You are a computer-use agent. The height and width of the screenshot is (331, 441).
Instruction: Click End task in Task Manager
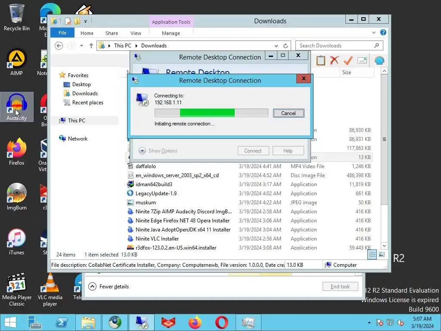point(340,287)
